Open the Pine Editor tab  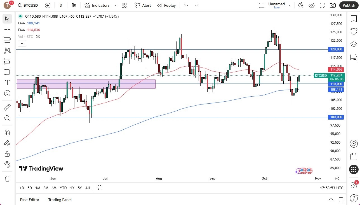[x=29, y=200]
